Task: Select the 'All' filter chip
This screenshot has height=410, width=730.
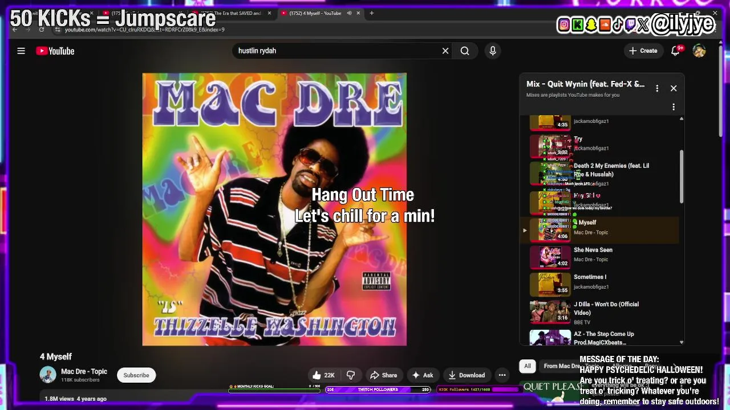Action: (528, 366)
